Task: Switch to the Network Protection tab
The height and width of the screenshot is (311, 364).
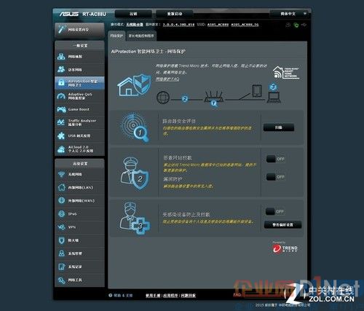Action: click(116, 36)
